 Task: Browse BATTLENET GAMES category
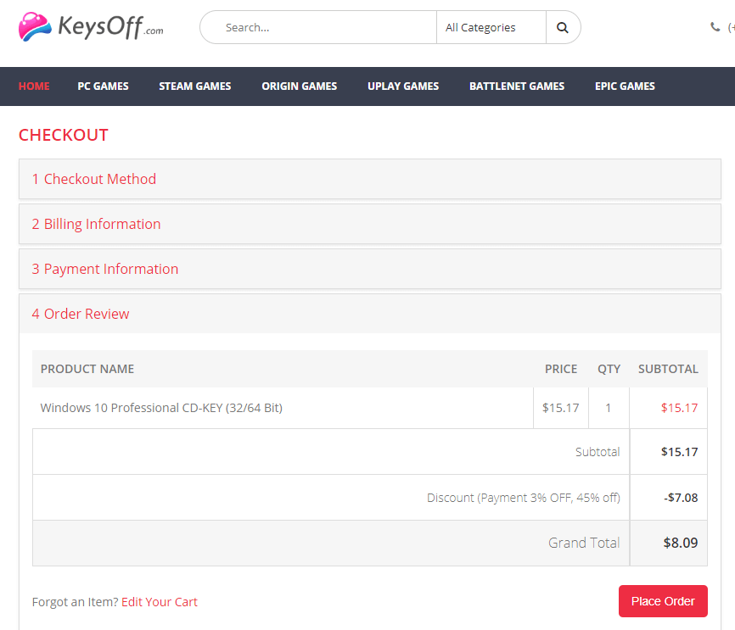pos(516,86)
